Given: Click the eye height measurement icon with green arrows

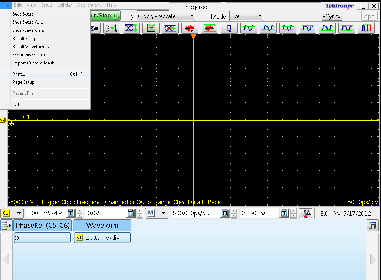Looking at the screenshot, I should pos(131,28).
